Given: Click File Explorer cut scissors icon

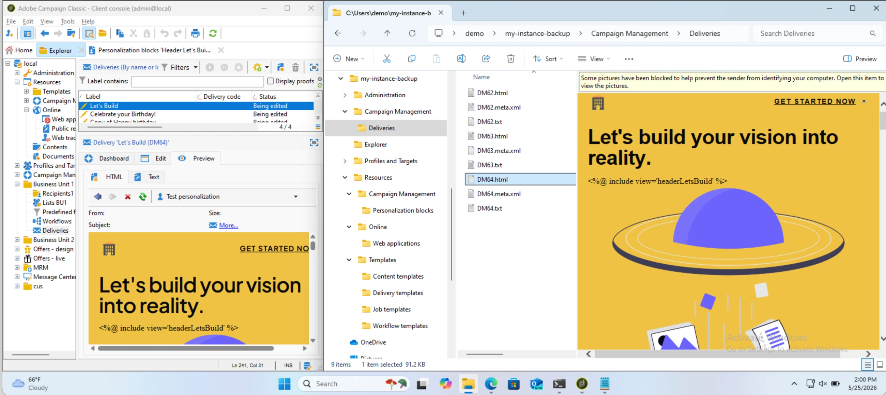Looking at the screenshot, I should (386, 59).
